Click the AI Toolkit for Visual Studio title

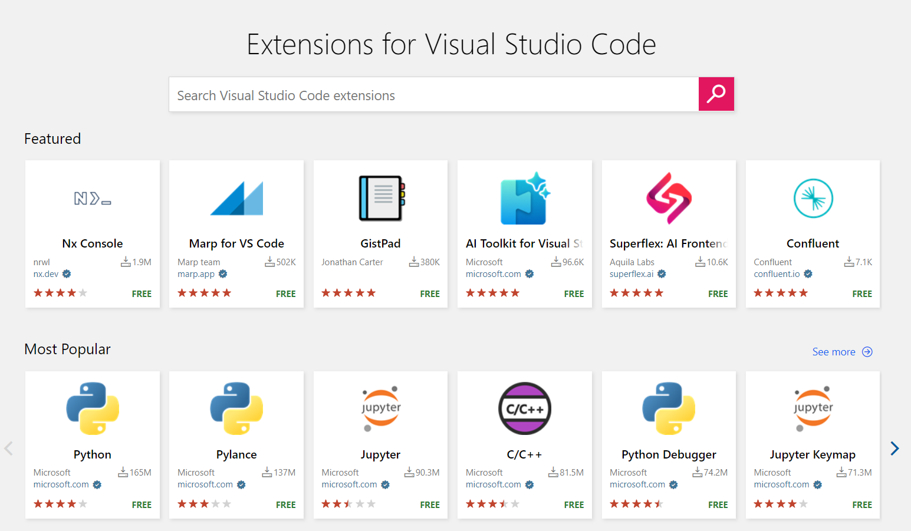pyautogui.click(x=524, y=243)
